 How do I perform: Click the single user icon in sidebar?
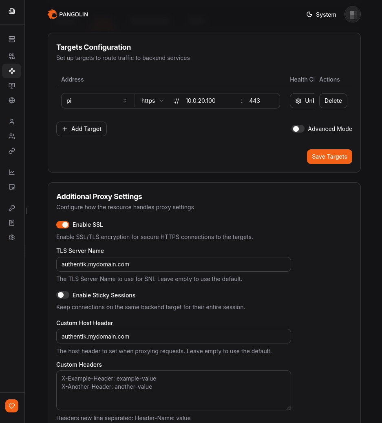click(x=12, y=122)
